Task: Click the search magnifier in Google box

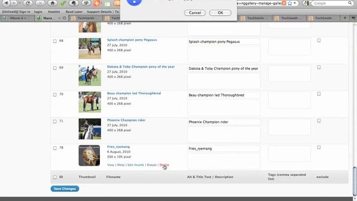Action: 350,3
